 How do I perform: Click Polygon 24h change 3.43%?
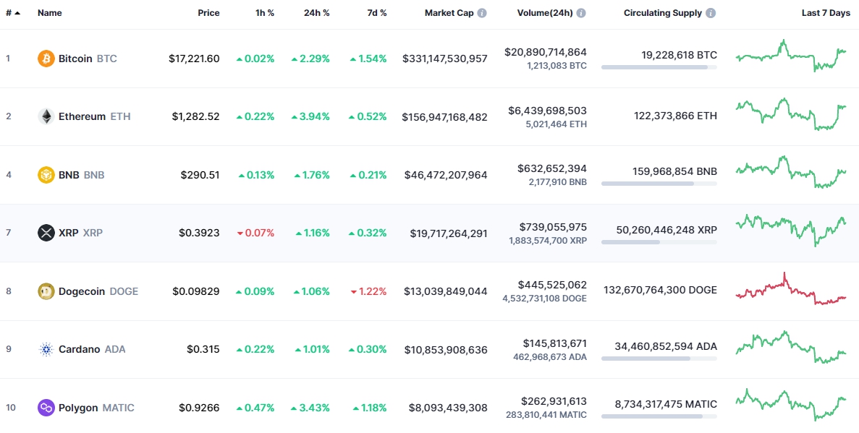(x=310, y=408)
